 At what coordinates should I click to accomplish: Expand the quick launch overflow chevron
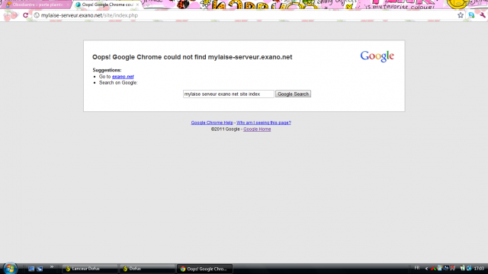[x=52, y=267]
